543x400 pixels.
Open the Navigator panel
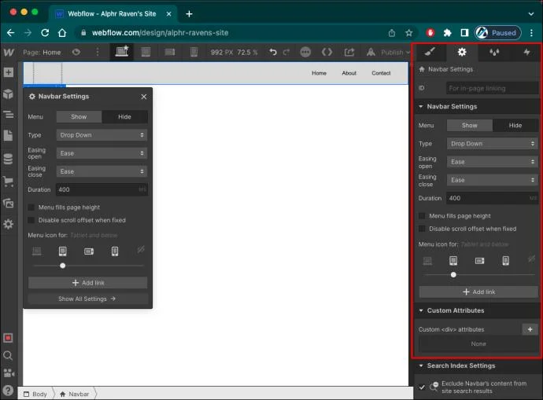coord(9,115)
